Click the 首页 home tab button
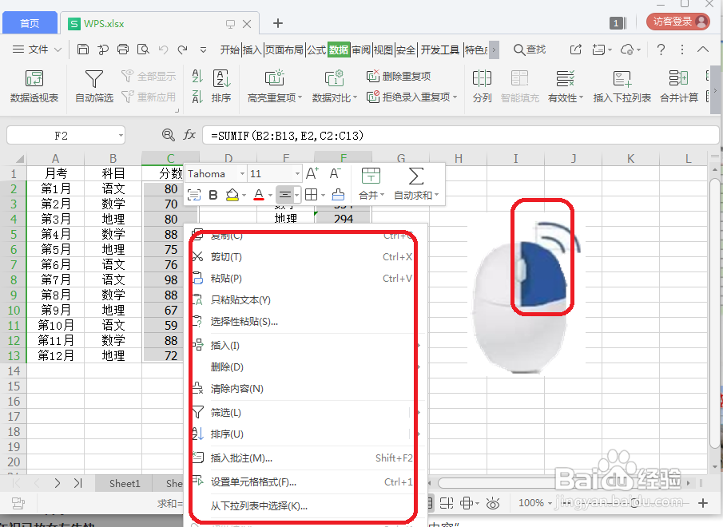Screen dimensions: 723x527 point(30,23)
